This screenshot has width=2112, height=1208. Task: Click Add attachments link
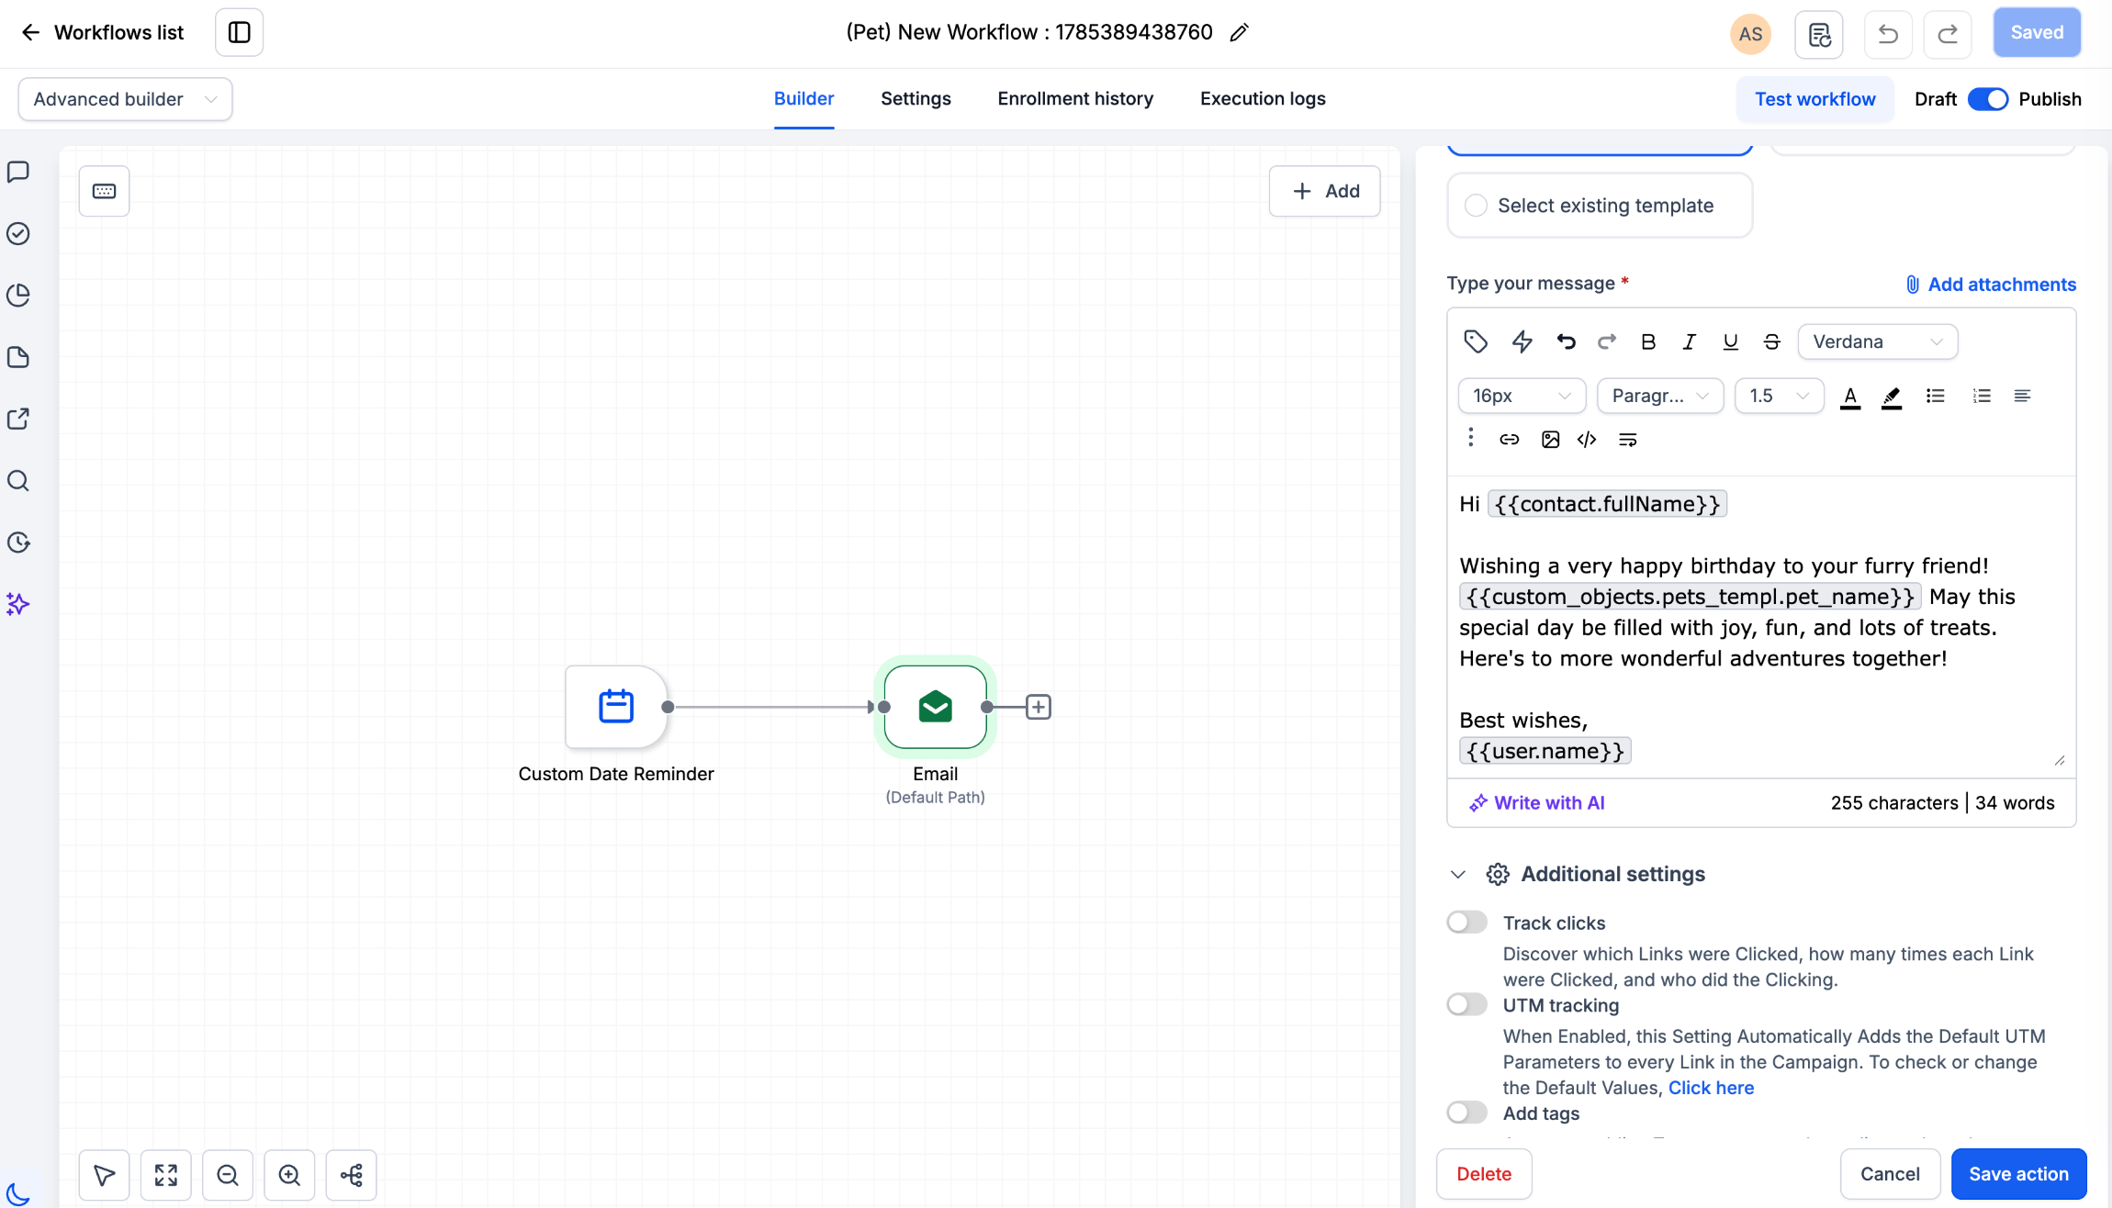coord(1991,285)
